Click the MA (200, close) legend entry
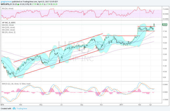 pyautogui.click(x=8, y=30)
